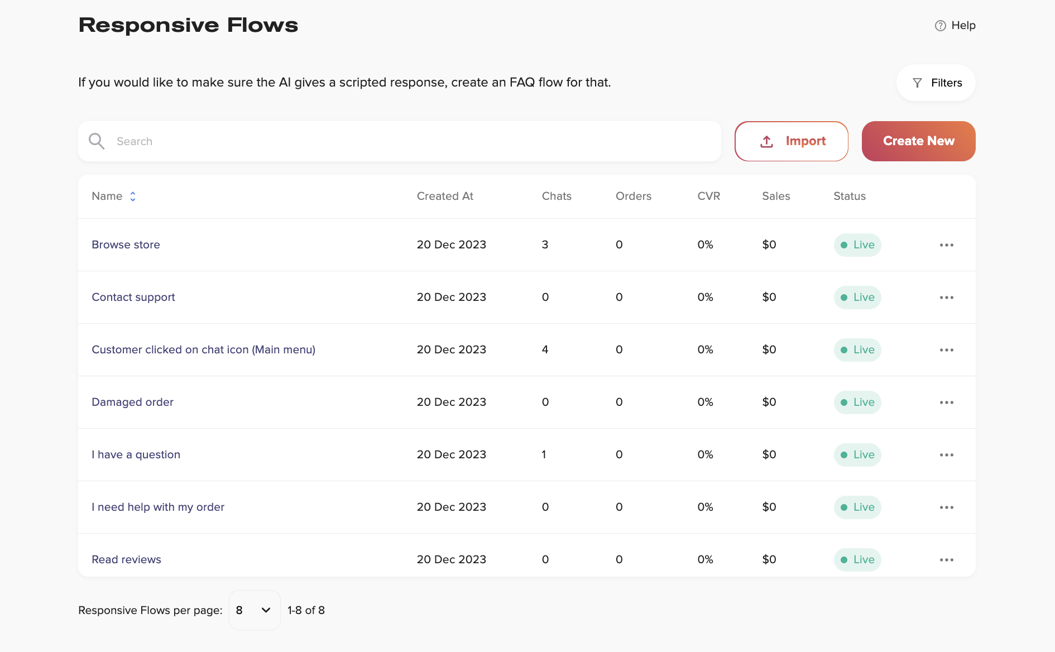The width and height of the screenshot is (1055, 652).
Task: Click Create New flow button
Action: coord(919,141)
